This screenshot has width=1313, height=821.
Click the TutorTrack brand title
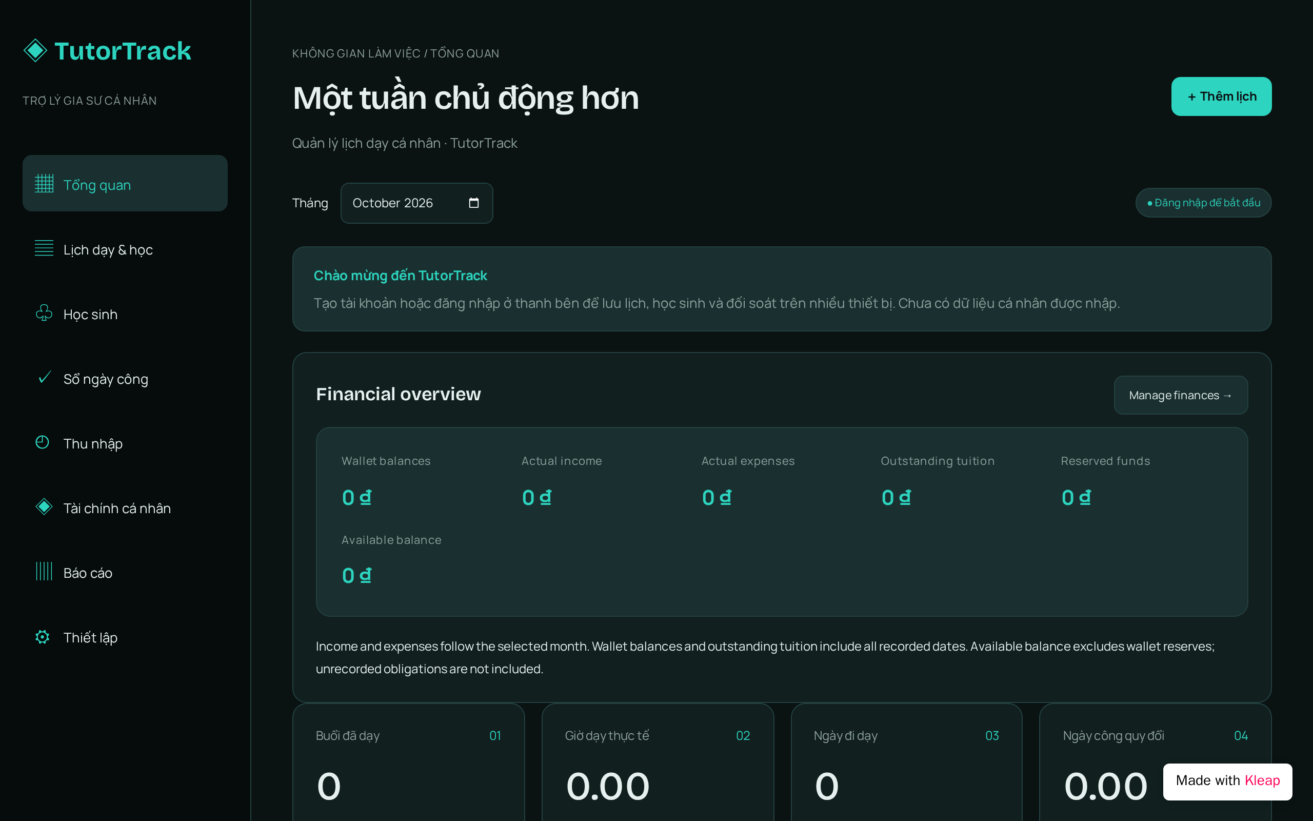pyautogui.click(x=123, y=51)
